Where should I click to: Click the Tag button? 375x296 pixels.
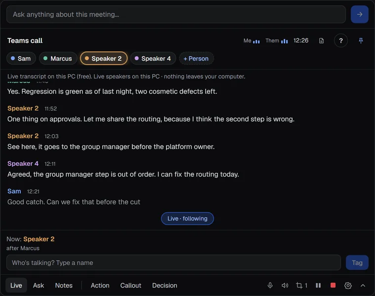pos(357,262)
